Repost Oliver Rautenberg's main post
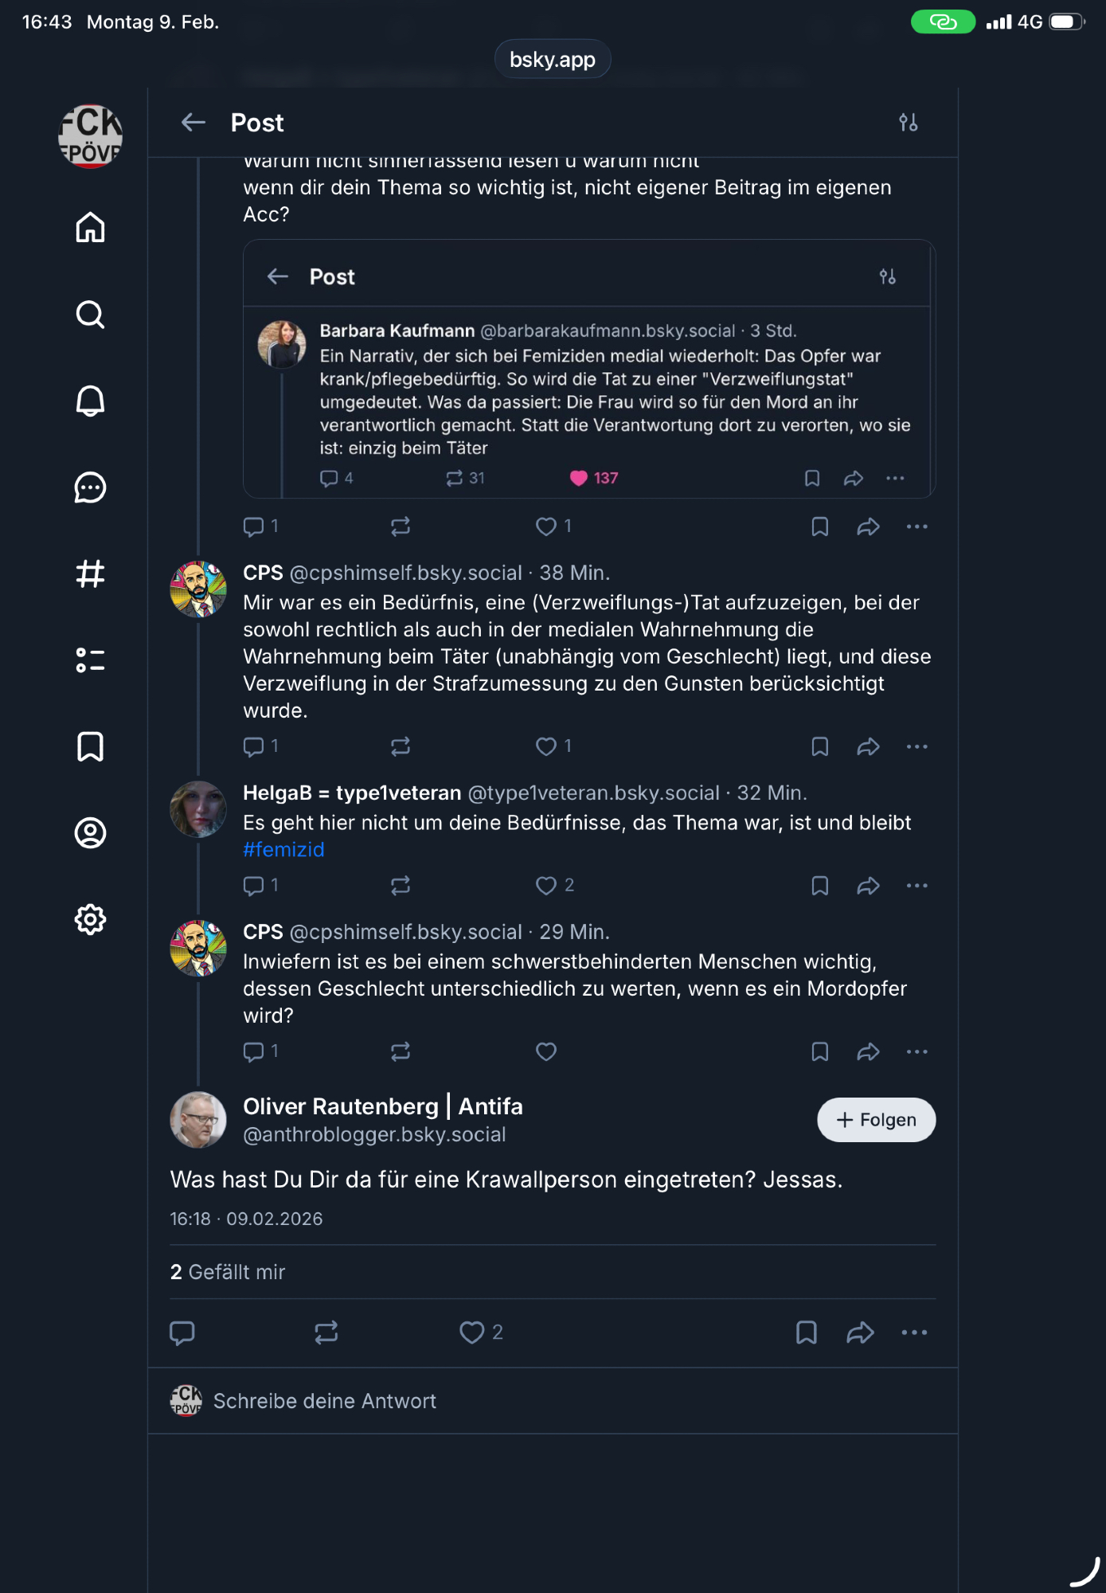This screenshot has height=1593, width=1106. click(x=326, y=1333)
